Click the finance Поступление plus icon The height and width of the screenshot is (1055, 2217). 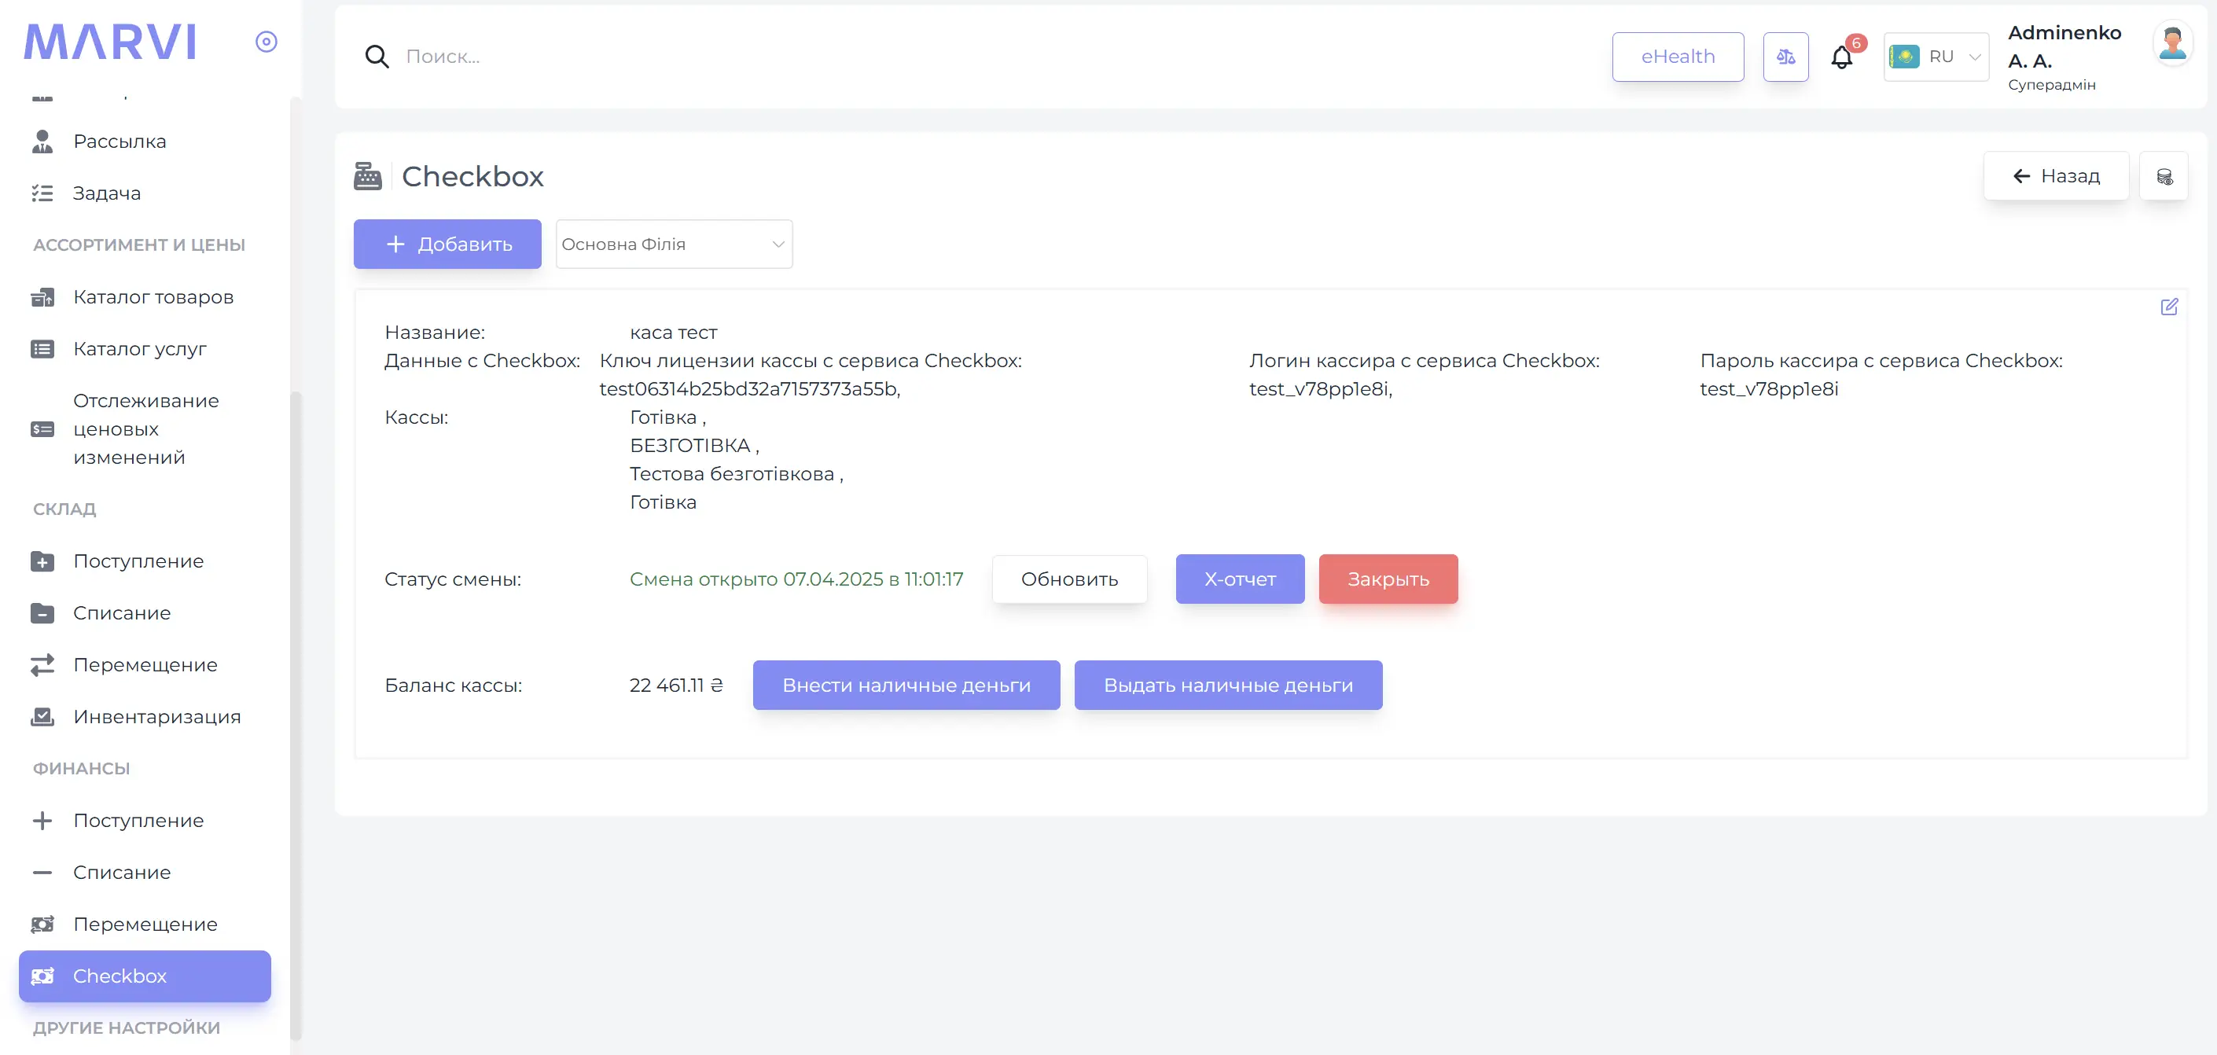click(42, 821)
